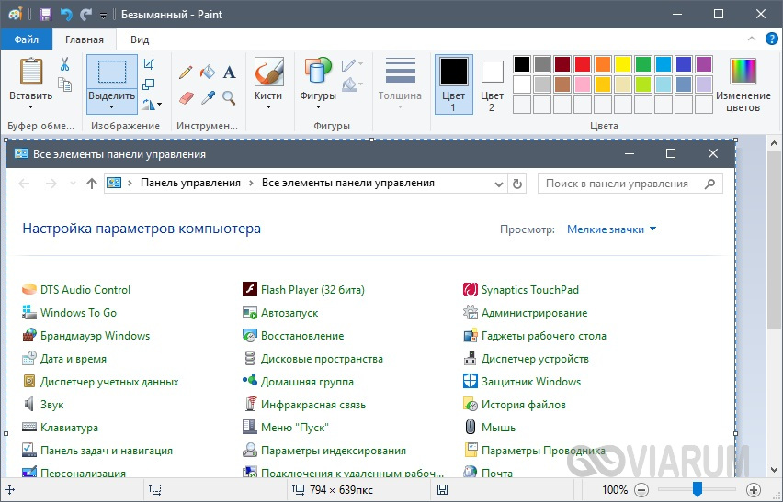
Task: Pick the yellow color swatch
Action: pyautogui.click(x=623, y=64)
